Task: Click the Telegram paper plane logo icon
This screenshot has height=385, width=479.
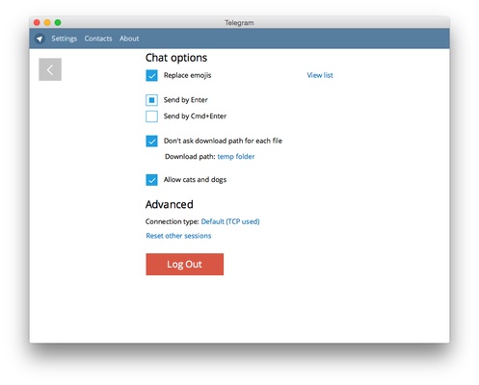Action: click(x=40, y=38)
